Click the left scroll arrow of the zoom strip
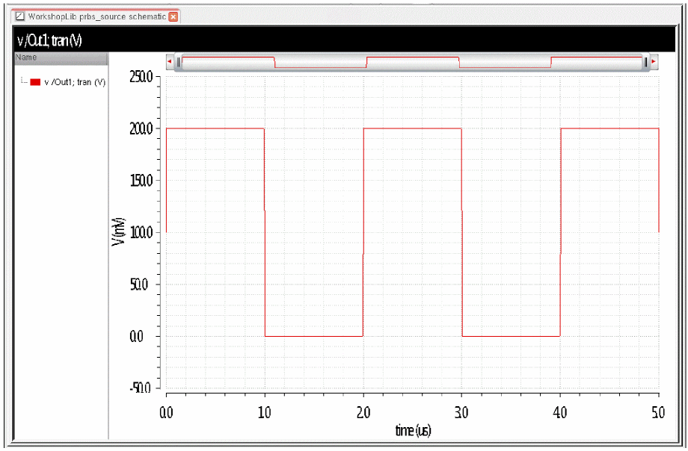The image size is (688, 451). tap(170, 62)
